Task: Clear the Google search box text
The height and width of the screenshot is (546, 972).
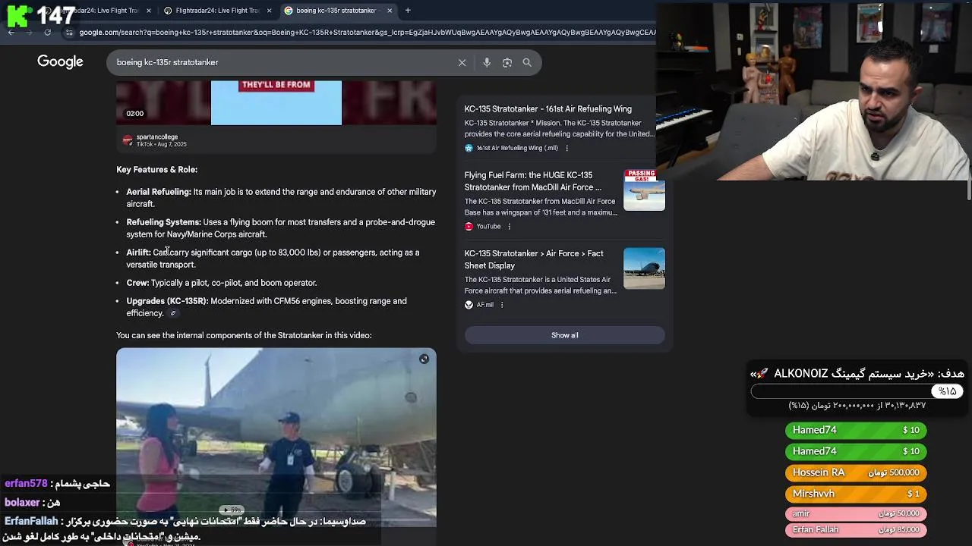Action: (x=462, y=62)
